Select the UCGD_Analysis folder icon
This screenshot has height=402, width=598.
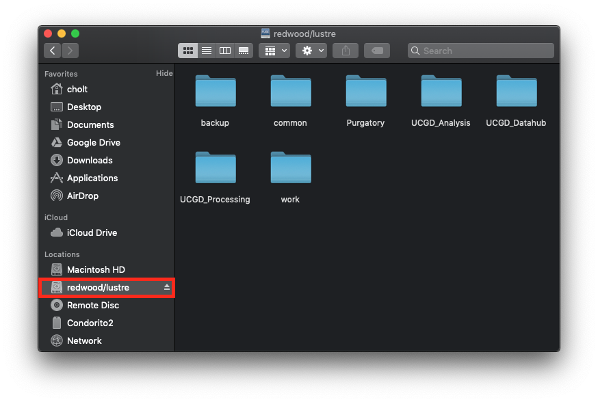(441, 91)
